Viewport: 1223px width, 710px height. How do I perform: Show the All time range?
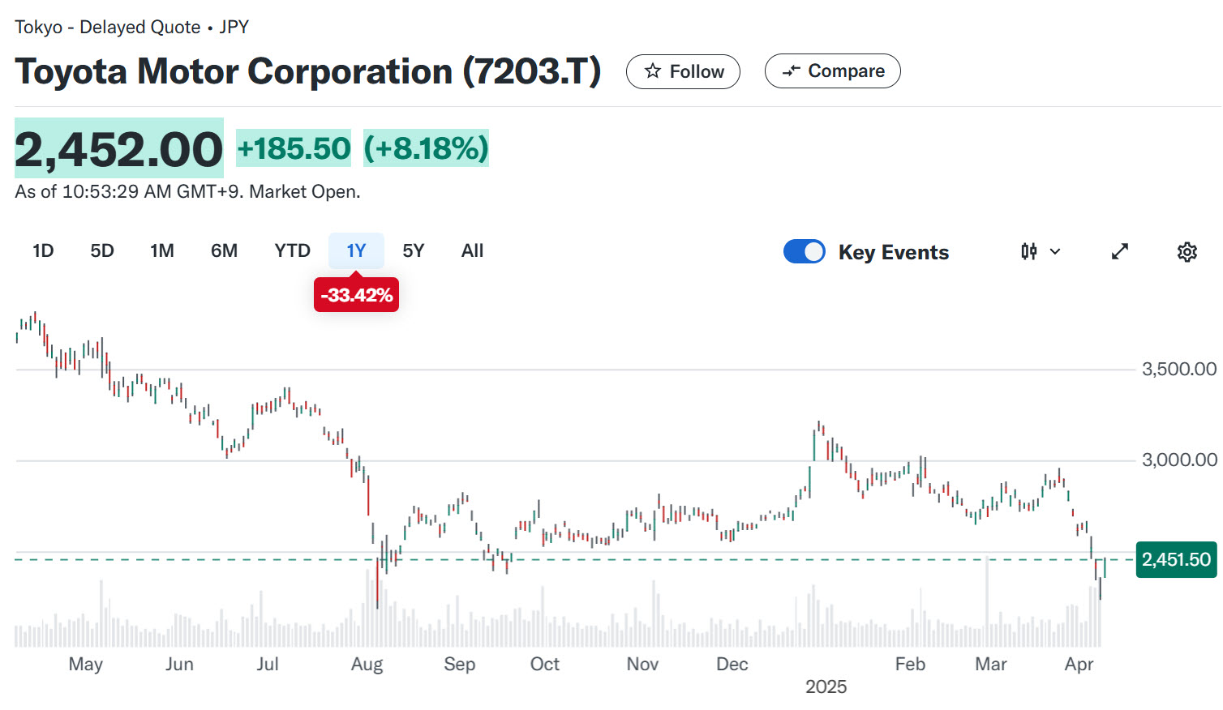tap(473, 251)
